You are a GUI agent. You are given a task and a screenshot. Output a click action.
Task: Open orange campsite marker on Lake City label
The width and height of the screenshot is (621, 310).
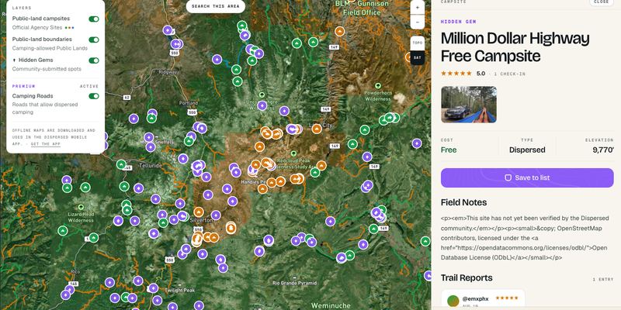pos(317,129)
